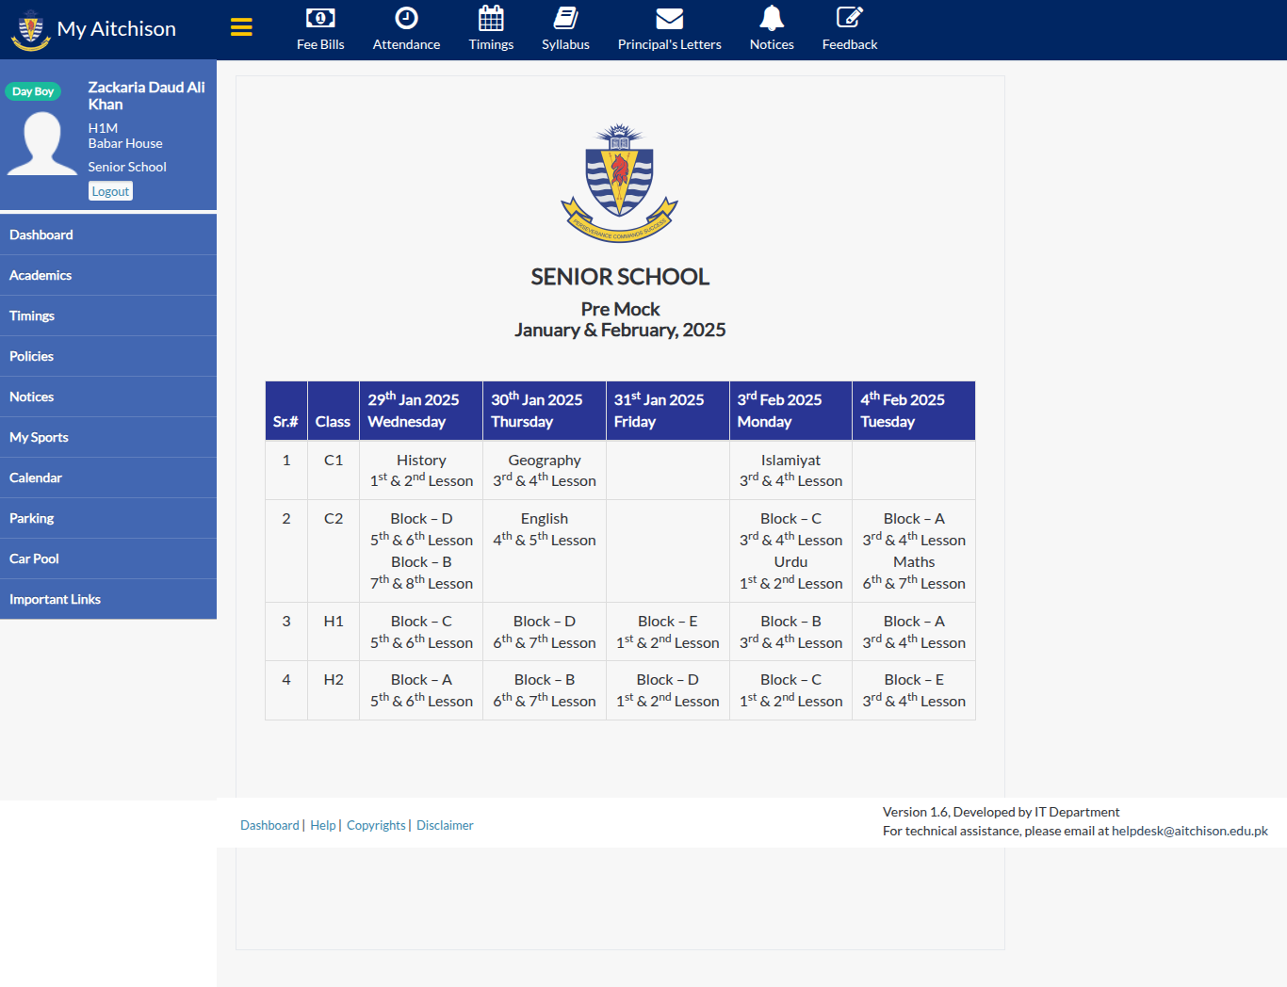Open My Sports in the sidebar
Viewport: 1287px width, 987px height.
108,437
